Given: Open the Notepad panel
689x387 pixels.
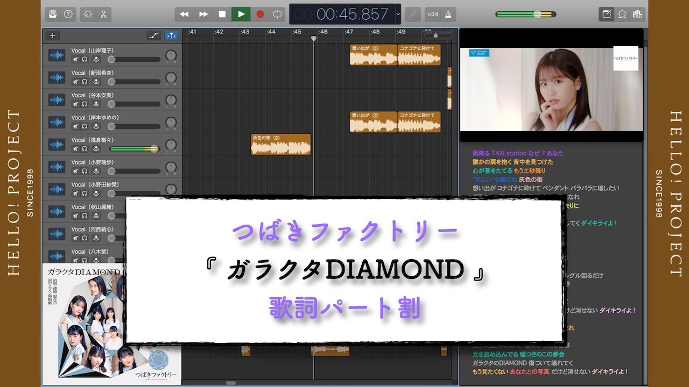Looking at the screenshot, I should tap(607, 14).
